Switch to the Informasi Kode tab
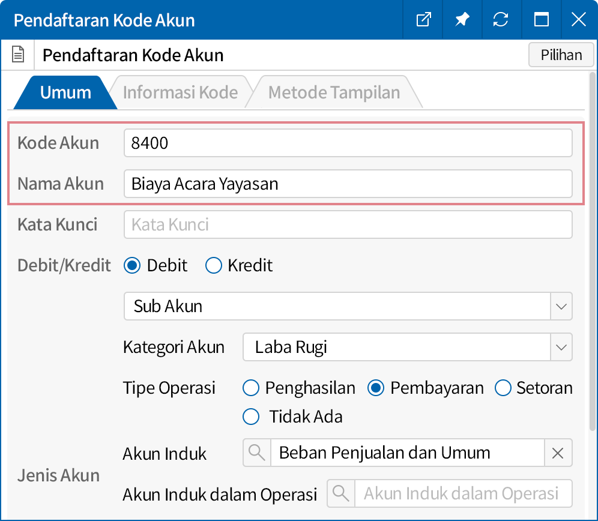The image size is (598, 521). (x=180, y=92)
